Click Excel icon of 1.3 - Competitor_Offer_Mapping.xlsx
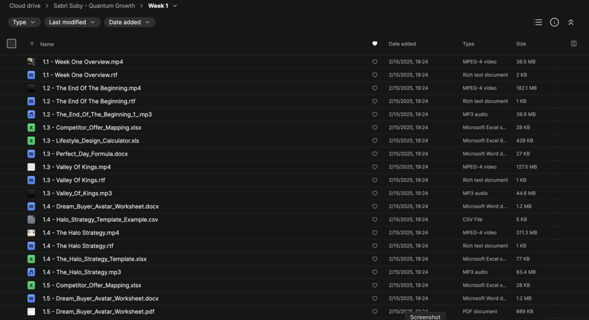 31,127
